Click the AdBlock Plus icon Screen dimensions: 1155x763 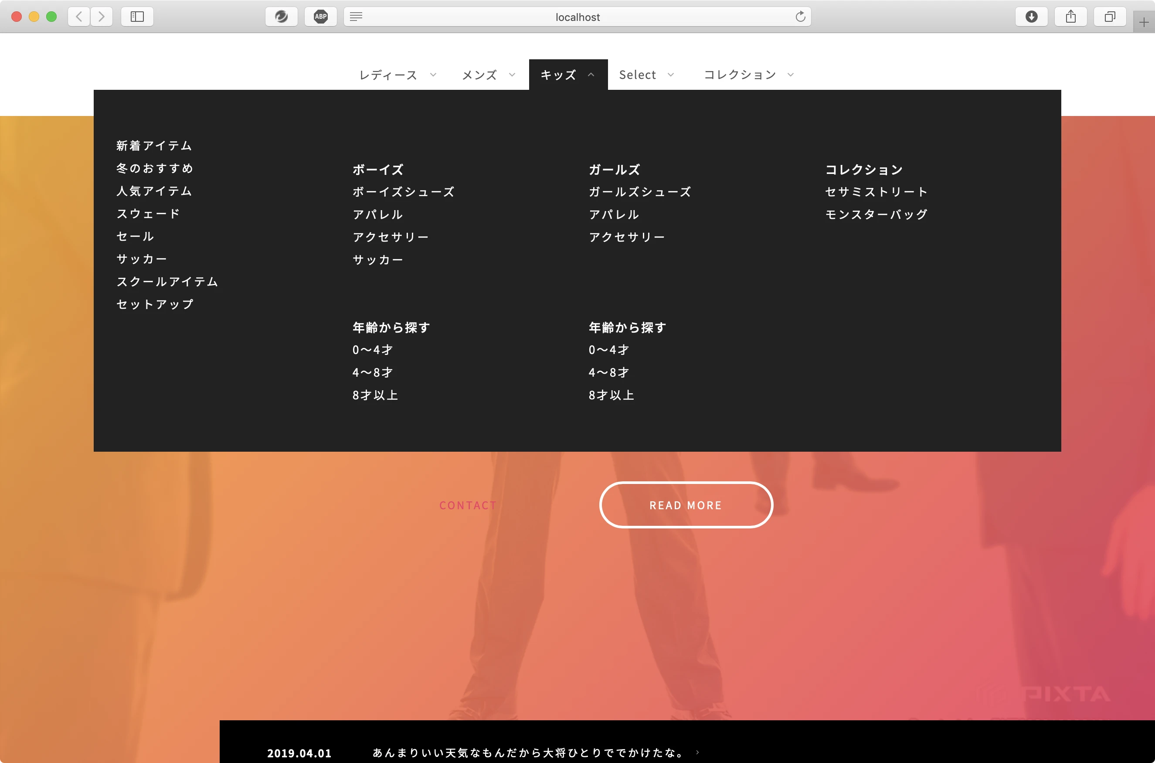pyautogui.click(x=320, y=15)
